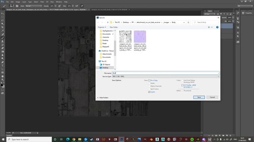Click the Windows Start button
The image size is (254, 142).
pyautogui.click(x=3, y=139)
